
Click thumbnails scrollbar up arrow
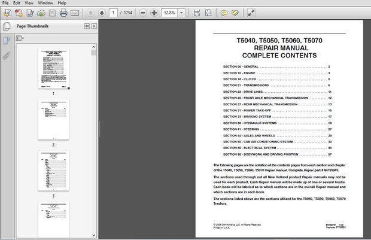[x=93, y=47]
